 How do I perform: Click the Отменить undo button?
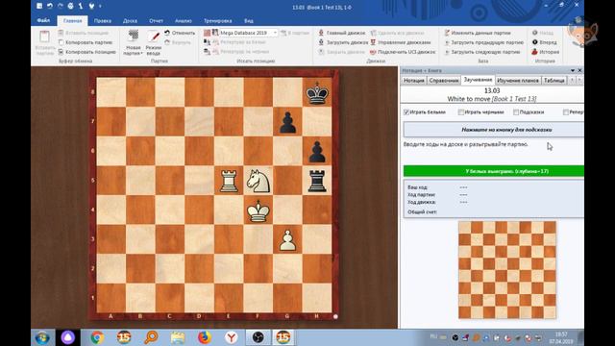(x=180, y=33)
